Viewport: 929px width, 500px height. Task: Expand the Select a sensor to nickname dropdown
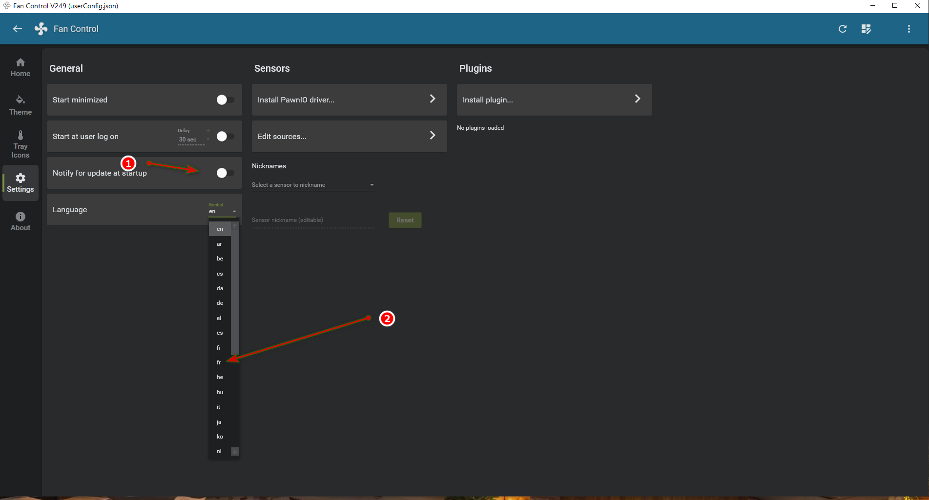(312, 185)
